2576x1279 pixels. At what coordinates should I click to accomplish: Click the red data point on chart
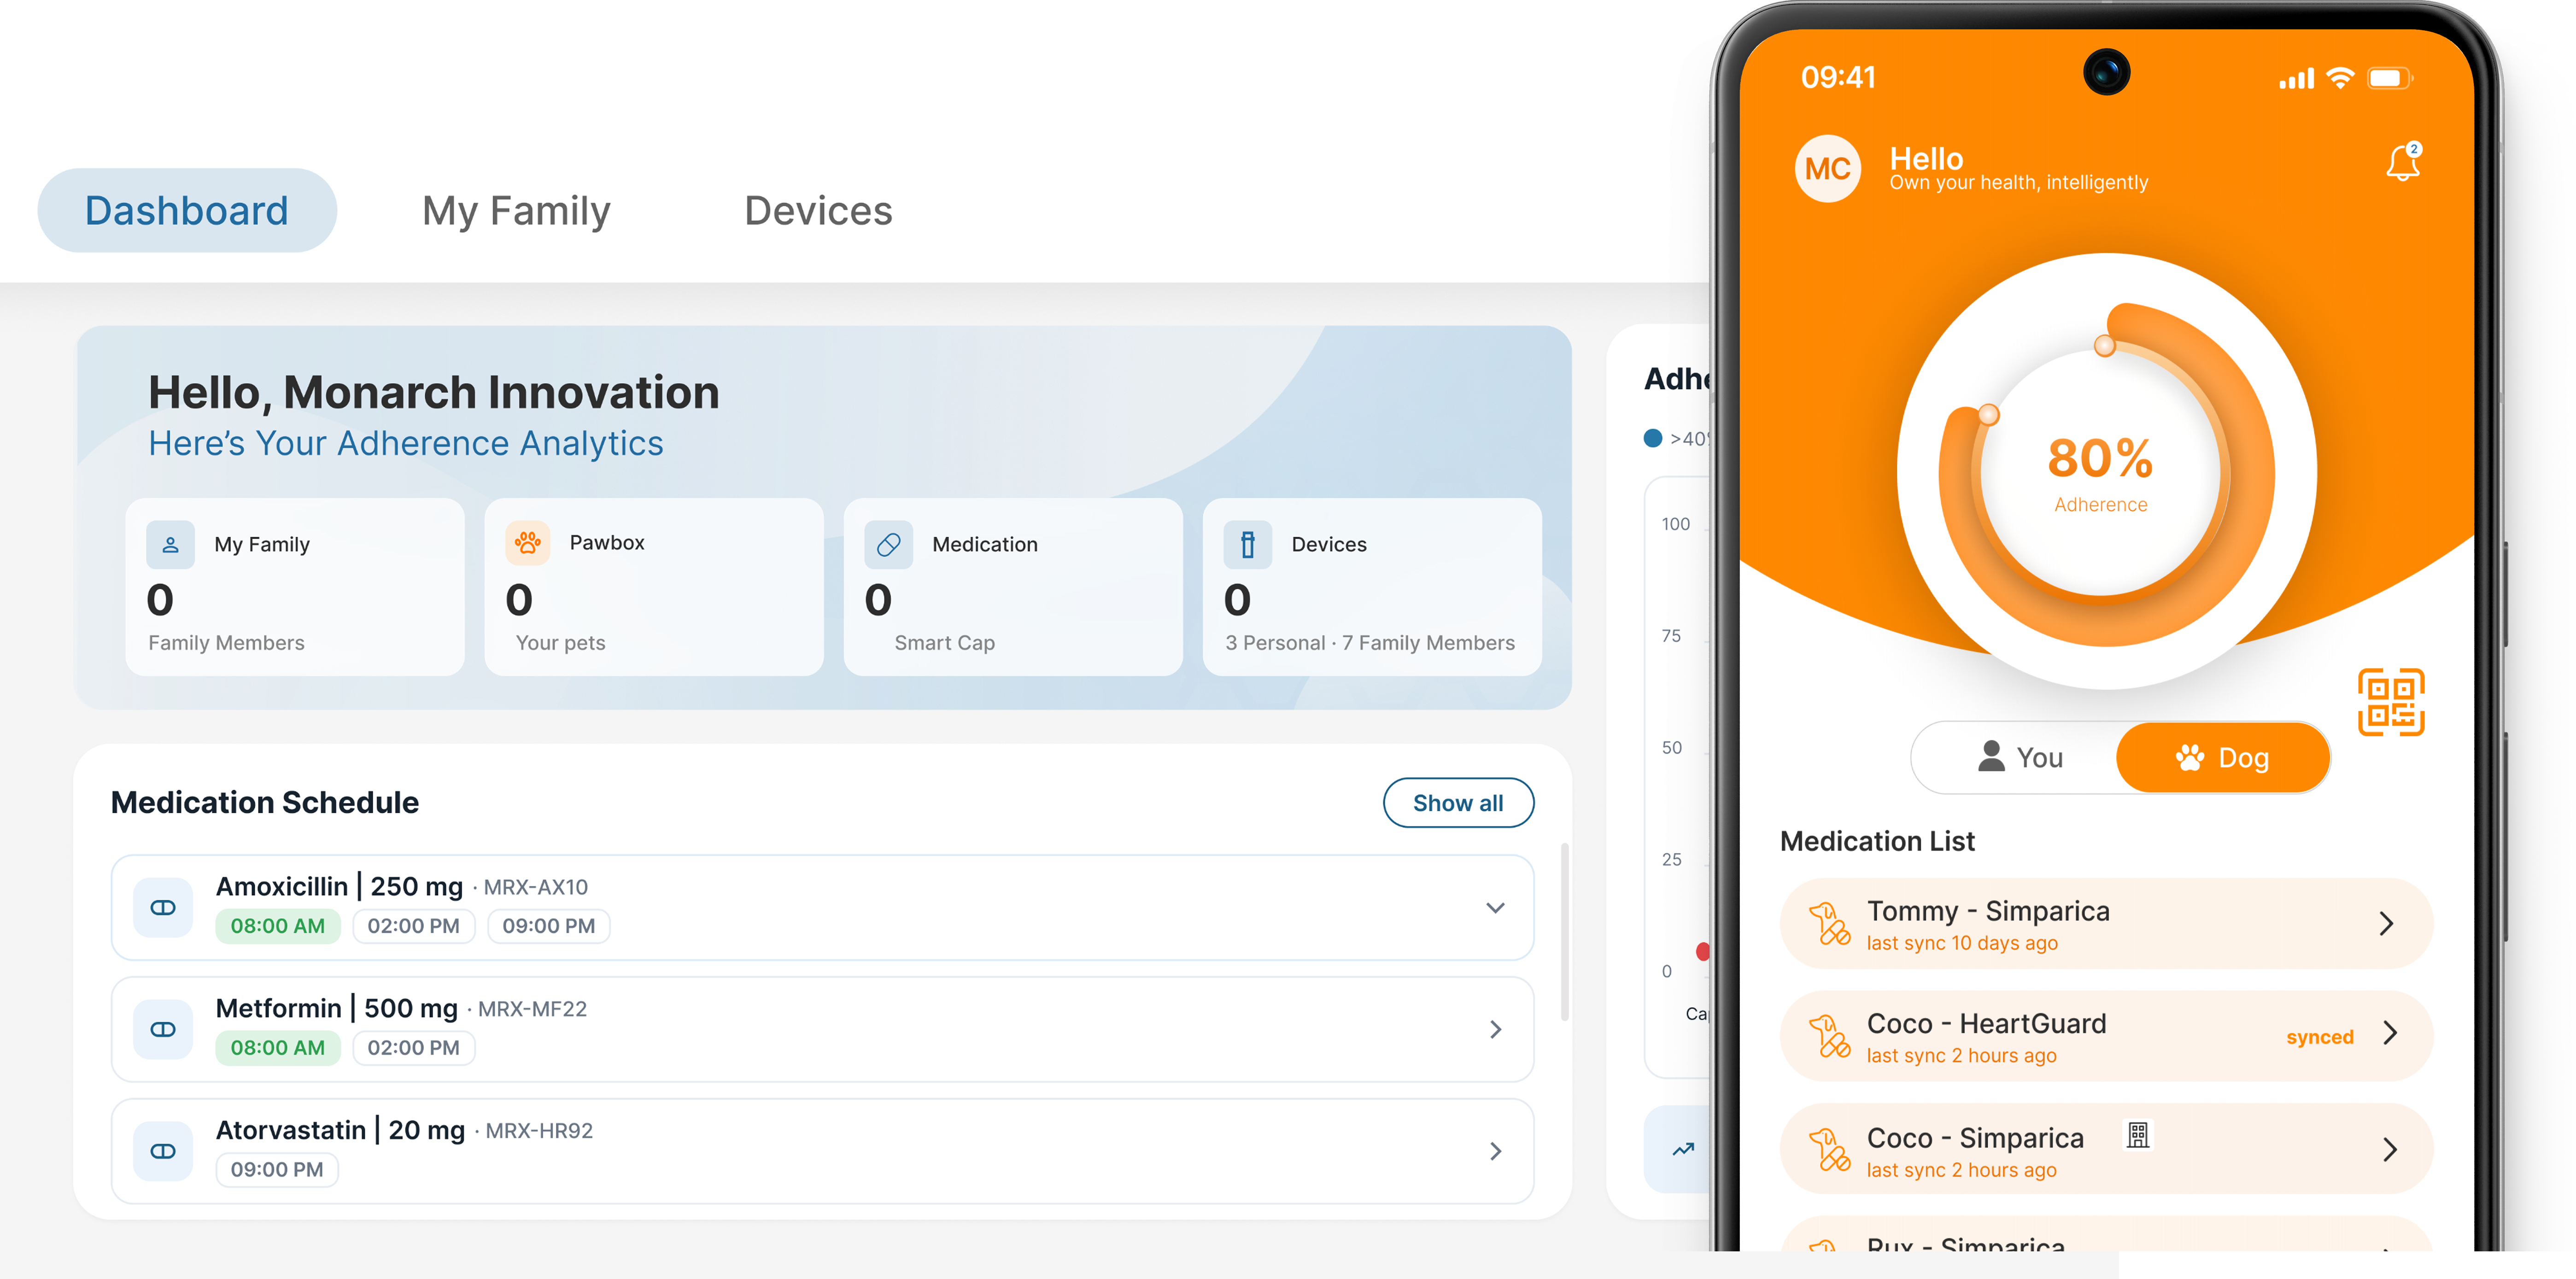click(x=1702, y=951)
